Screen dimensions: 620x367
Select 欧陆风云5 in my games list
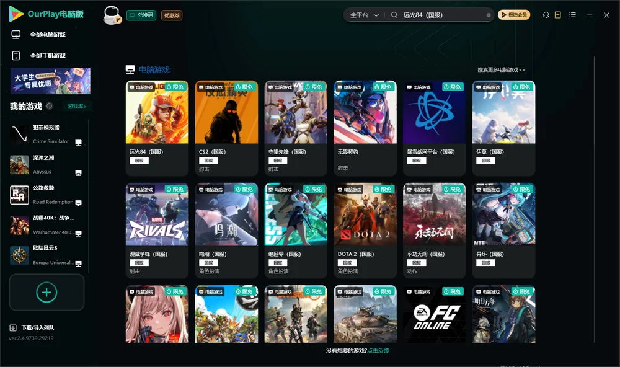(46, 255)
